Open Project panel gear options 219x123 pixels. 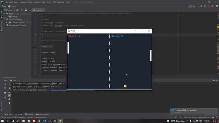click(26, 10)
